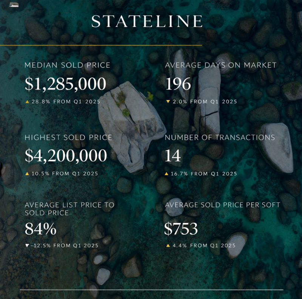Select the Highest Sold Price label

click(68, 137)
